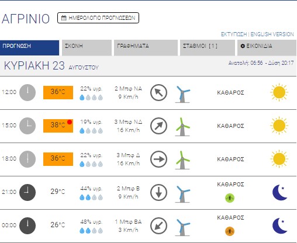Click the clock icon for 00:00
This screenshot has width=297, height=243.
27,225
